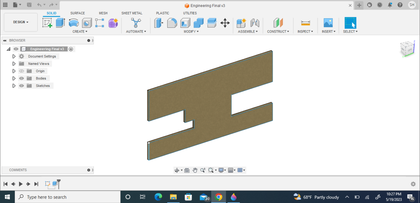Activate the Revolve tool
Image resolution: width=420 pixels, height=203 pixels.
(x=74, y=23)
